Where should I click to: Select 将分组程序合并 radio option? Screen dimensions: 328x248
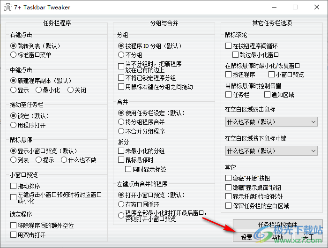121,122
